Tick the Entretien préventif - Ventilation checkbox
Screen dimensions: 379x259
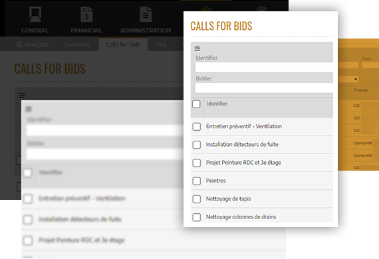pyautogui.click(x=197, y=126)
